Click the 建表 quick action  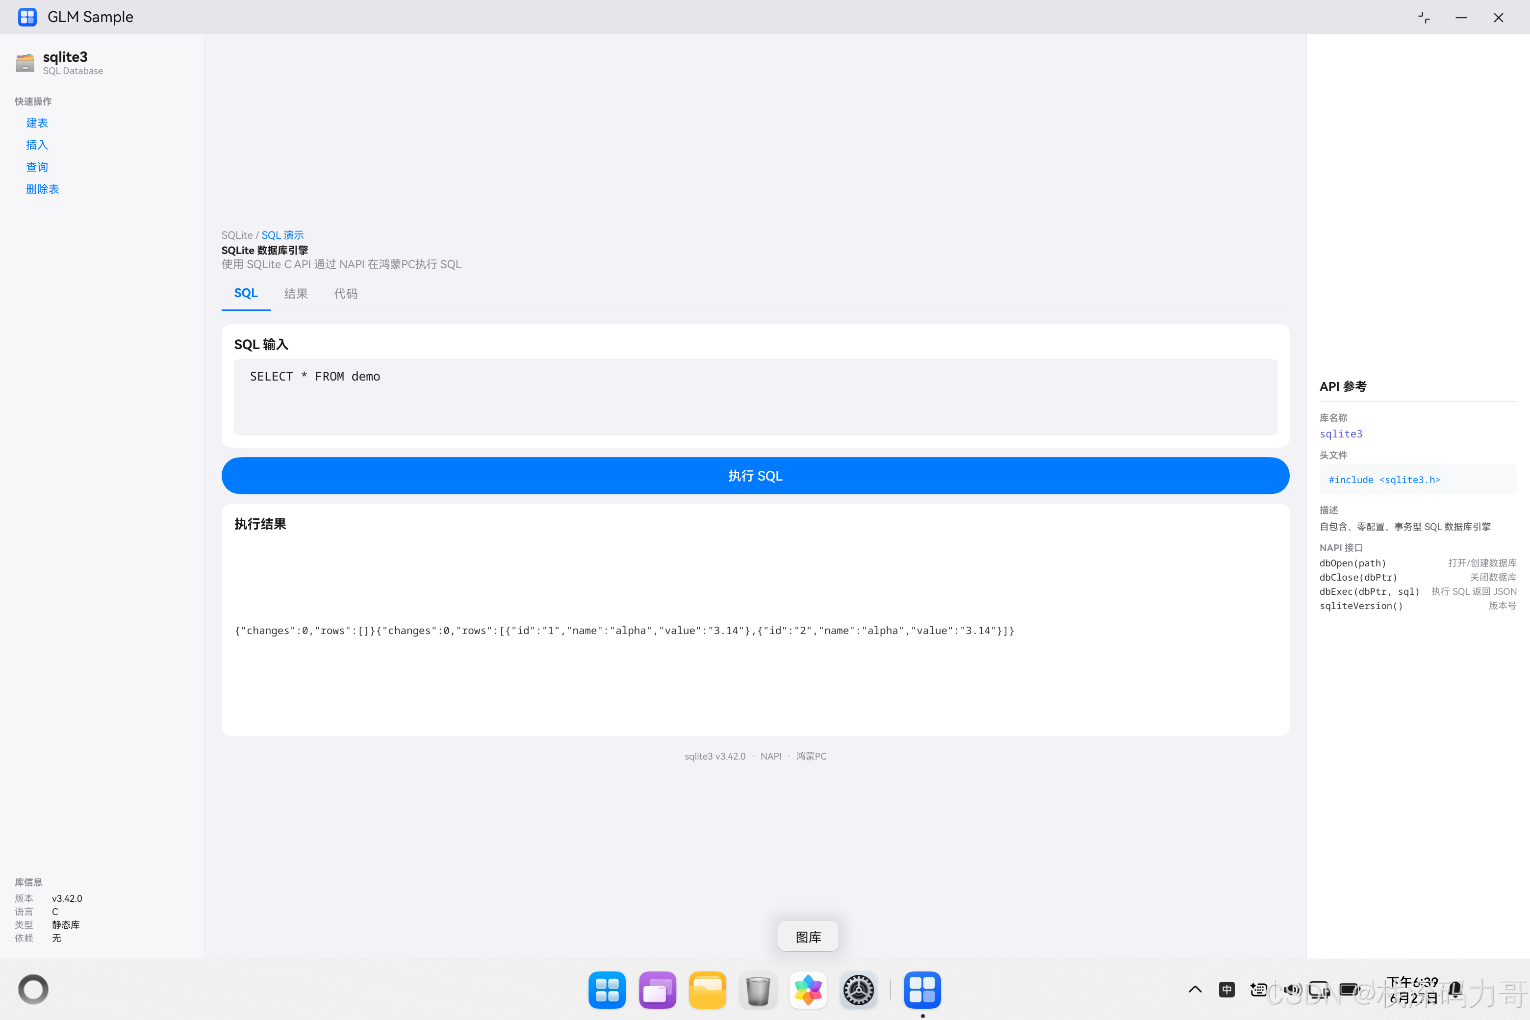point(37,123)
